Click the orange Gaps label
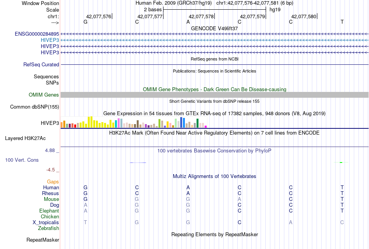The width and height of the screenshot is (369, 249). click(x=53, y=182)
